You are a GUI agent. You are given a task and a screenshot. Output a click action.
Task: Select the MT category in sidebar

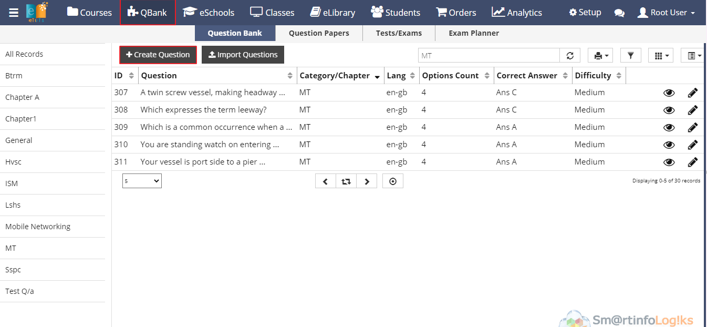(53, 248)
